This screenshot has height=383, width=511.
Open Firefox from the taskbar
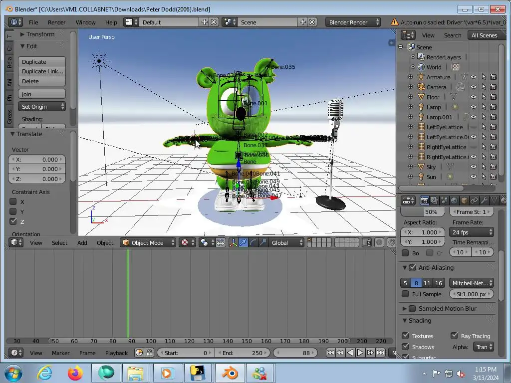[x=75, y=373]
